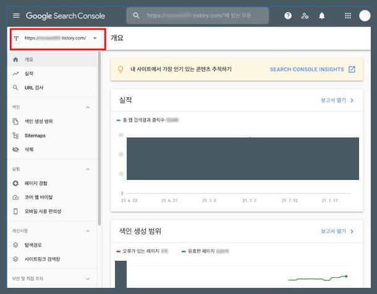Click the search magnifier icon in URL bar

tap(136, 15)
